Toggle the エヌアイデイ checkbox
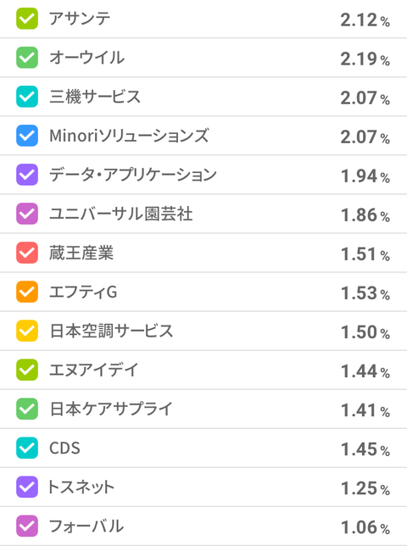The image size is (407, 546). point(27,370)
